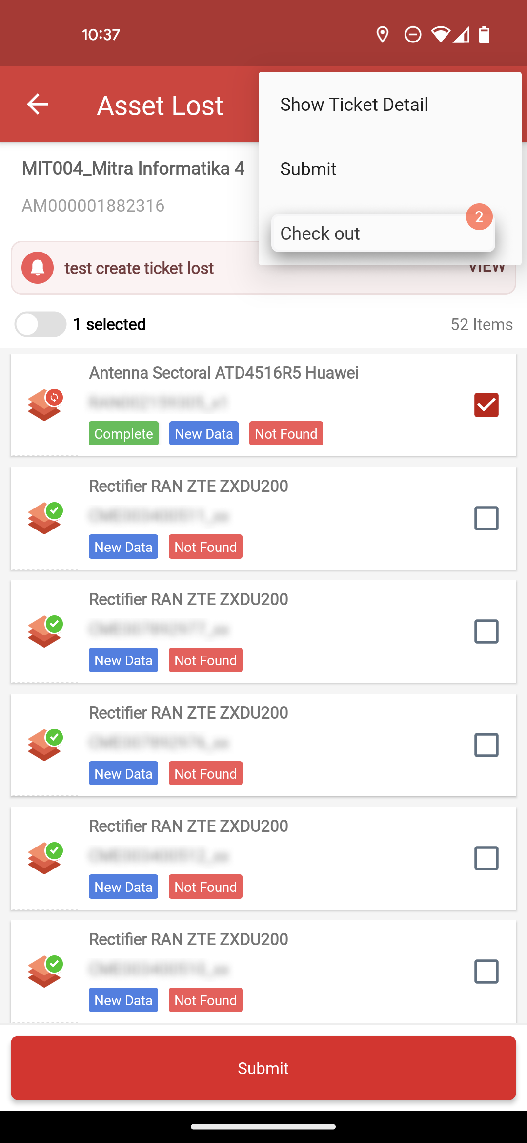Tap the bell notification icon

coord(38,268)
